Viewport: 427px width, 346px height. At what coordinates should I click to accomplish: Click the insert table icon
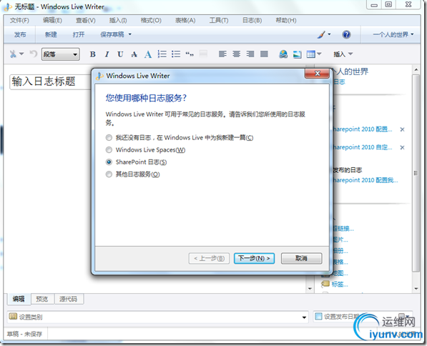point(310,54)
